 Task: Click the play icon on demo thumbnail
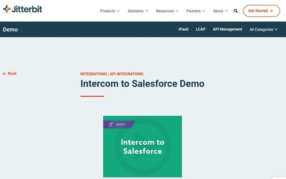click(x=142, y=146)
